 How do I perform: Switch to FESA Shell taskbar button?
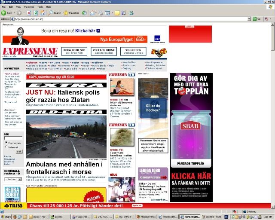tap(81, 217)
